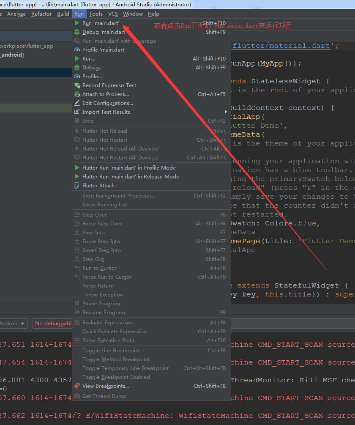This screenshot has height=425, width=355.
Task: Click play icon for Flutter Run in Release Mode
Action: pos(77,177)
